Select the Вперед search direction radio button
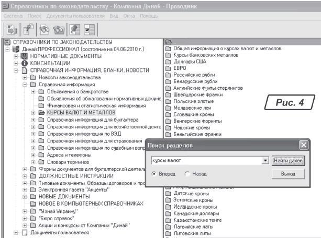The height and width of the screenshot is (238, 321). pyautogui.click(x=154, y=173)
